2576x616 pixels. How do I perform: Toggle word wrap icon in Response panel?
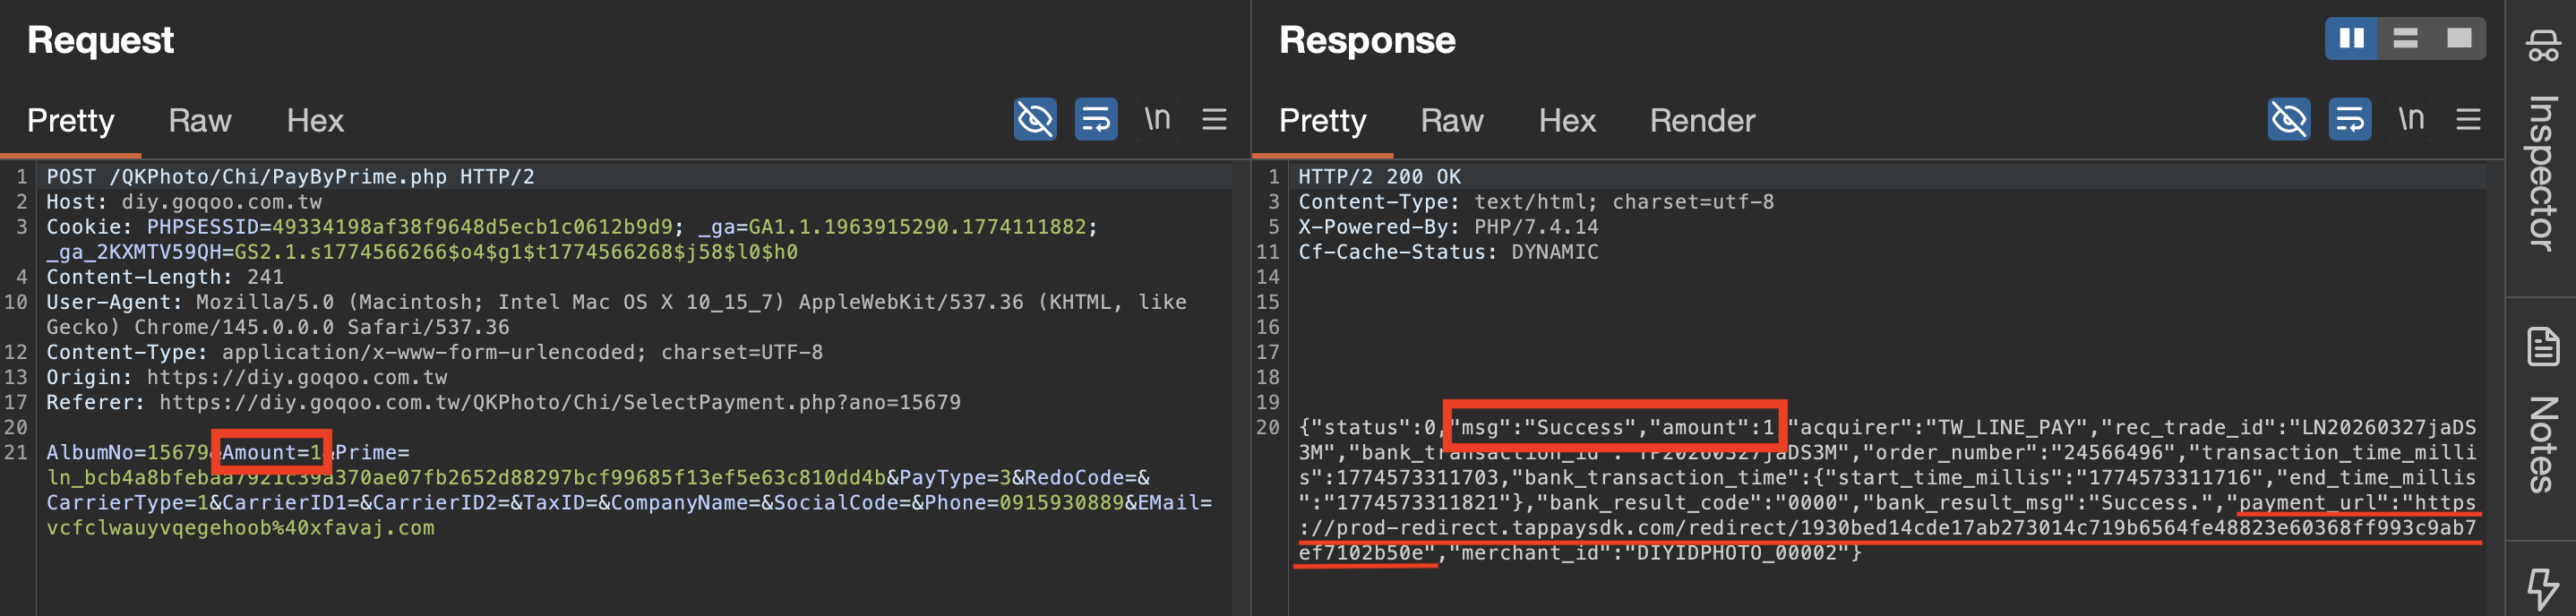click(x=2350, y=120)
